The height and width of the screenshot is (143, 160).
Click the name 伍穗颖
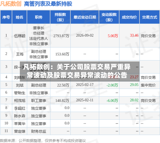(20, 36)
